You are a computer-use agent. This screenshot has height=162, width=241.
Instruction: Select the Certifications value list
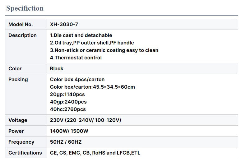tap(95, 153)
